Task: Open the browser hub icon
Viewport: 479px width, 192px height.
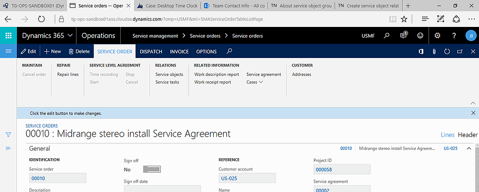Action: (425, 19)
